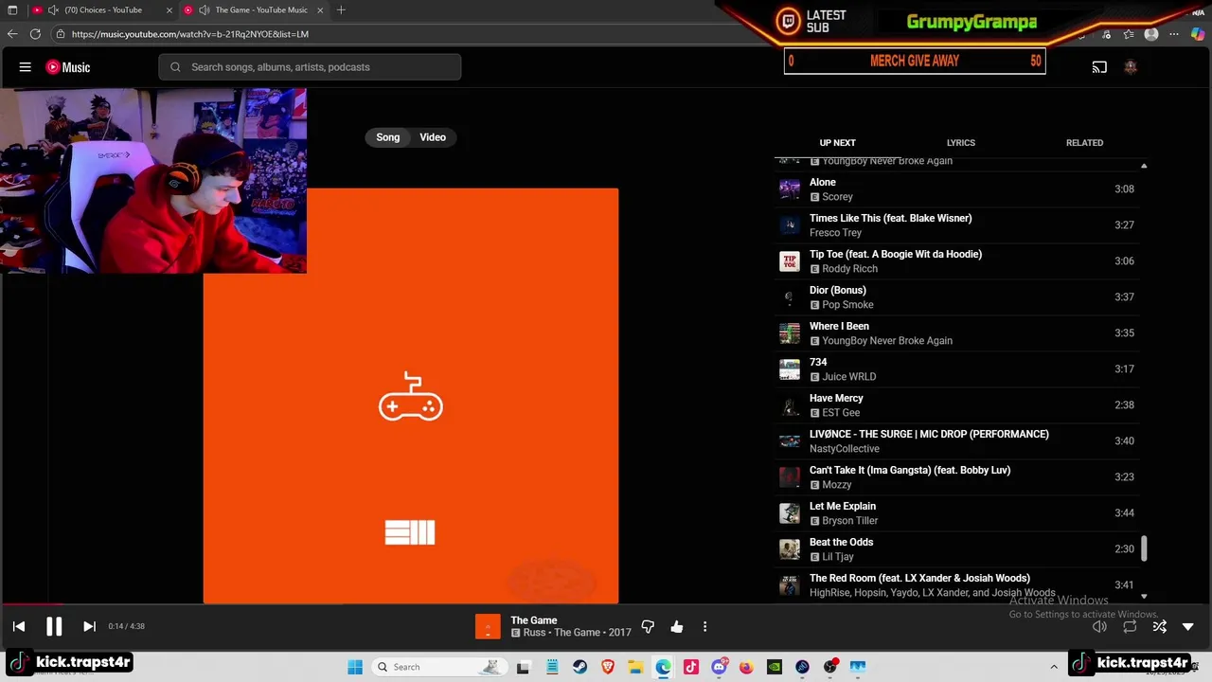The width and height of the screenshot is (1212, 682).
Task: Click the Cast to device icon
Action: (1099, 67)
